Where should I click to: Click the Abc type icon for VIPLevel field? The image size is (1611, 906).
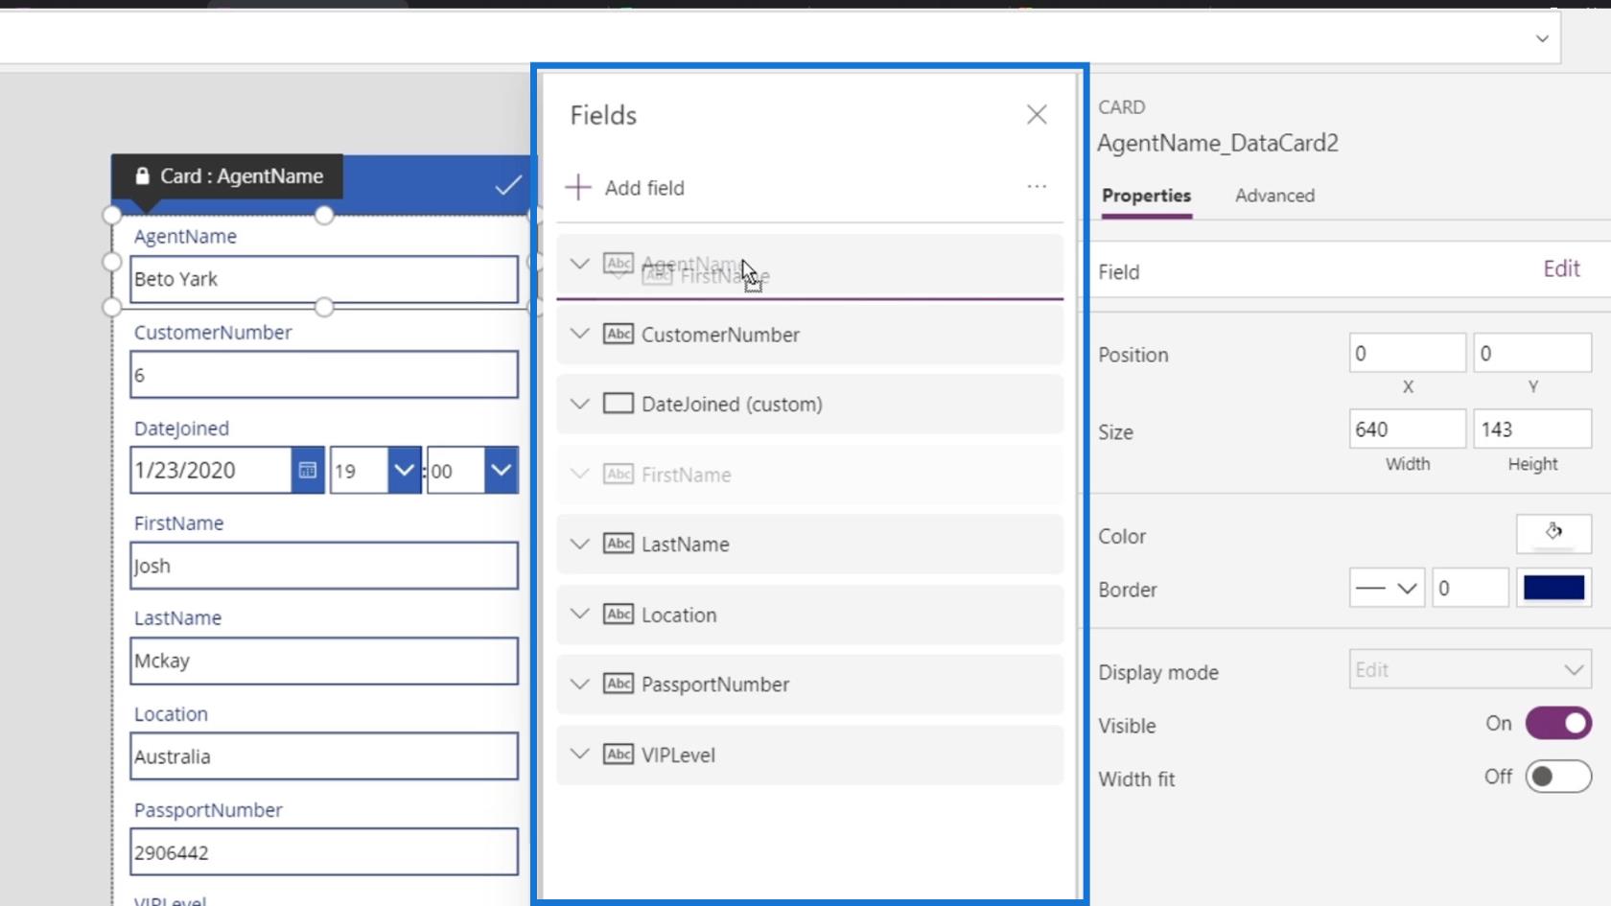coord(619,755)
